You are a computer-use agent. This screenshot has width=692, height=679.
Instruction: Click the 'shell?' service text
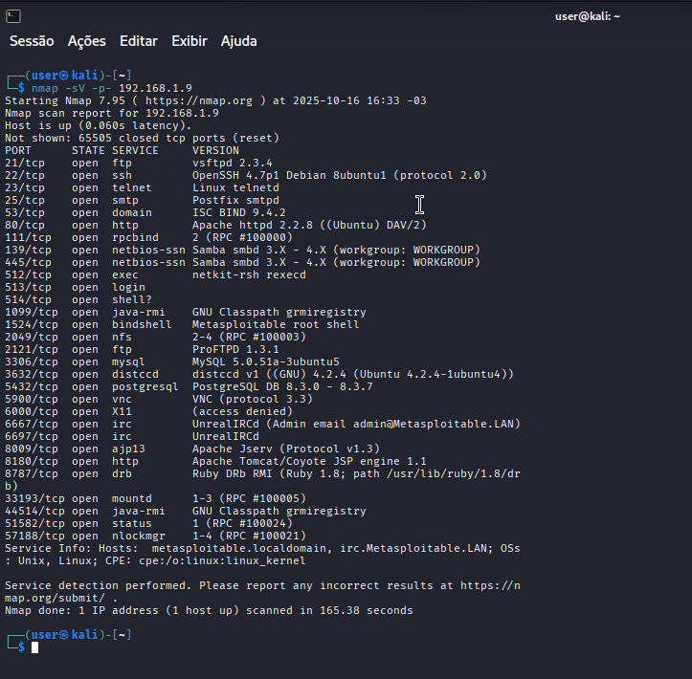coord(132,300)
